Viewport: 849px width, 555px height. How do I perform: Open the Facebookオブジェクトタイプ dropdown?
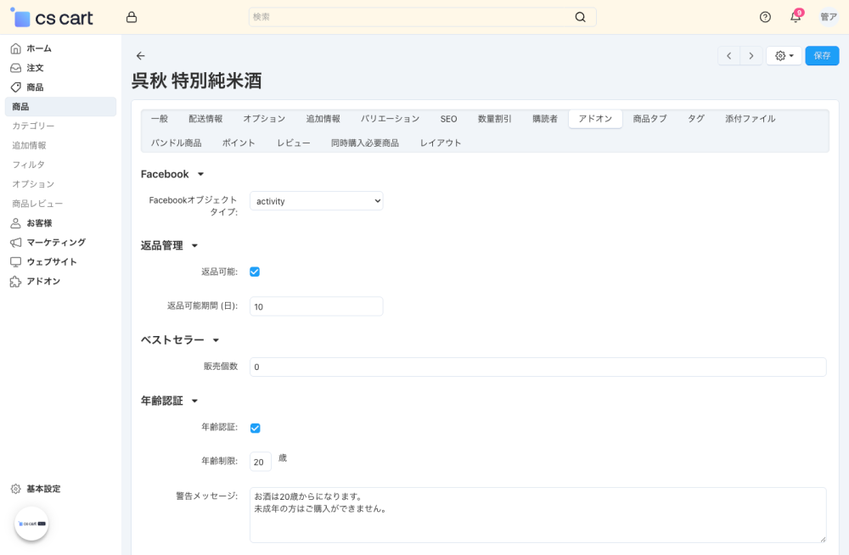(316, 201)
